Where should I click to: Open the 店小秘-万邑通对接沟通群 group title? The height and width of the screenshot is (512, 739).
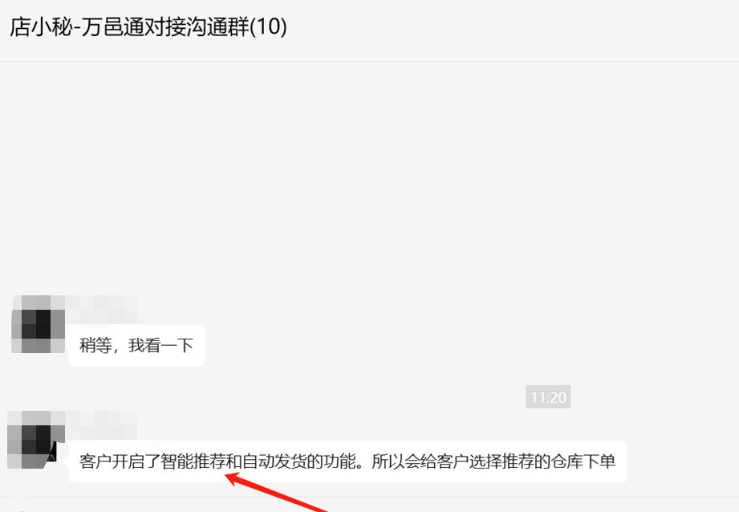(x=148, y=26)
